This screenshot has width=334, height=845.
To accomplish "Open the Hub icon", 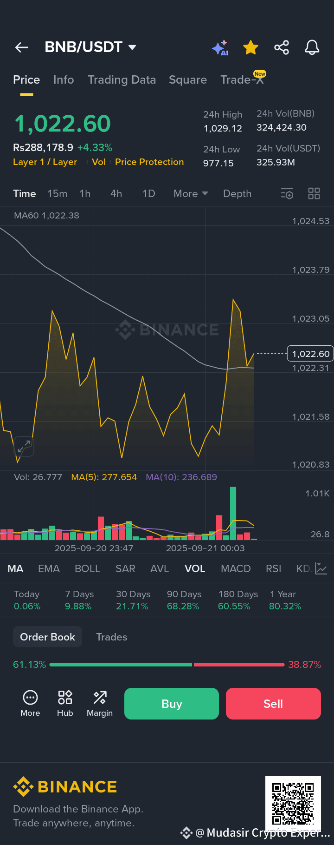I will [65, 703].
